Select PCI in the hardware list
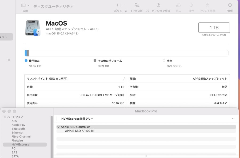Viewport: 240px width, 158px height. [14, 148]
